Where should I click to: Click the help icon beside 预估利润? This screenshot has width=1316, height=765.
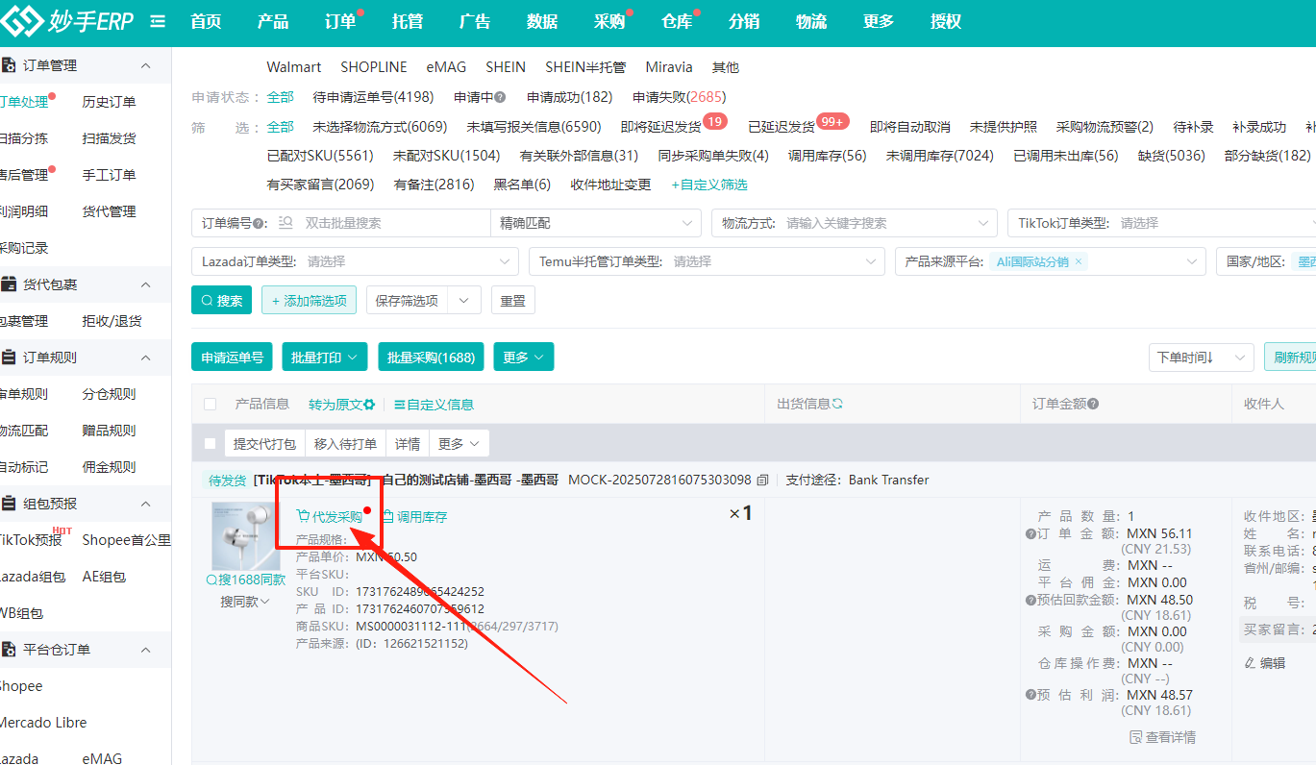[1030, 695]
